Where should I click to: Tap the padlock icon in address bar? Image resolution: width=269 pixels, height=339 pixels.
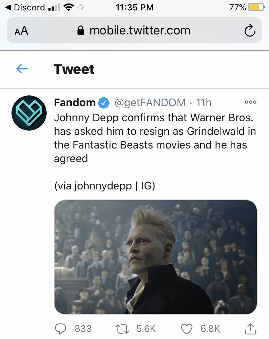coord(81,30)
